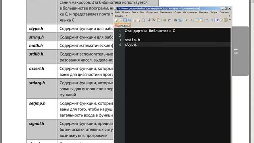
Task: Create a new document in Notepad++ toolbar
Action: tap(116, 20)
